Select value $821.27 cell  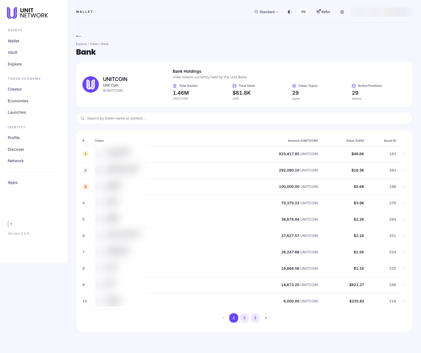[x=357, y=285]
